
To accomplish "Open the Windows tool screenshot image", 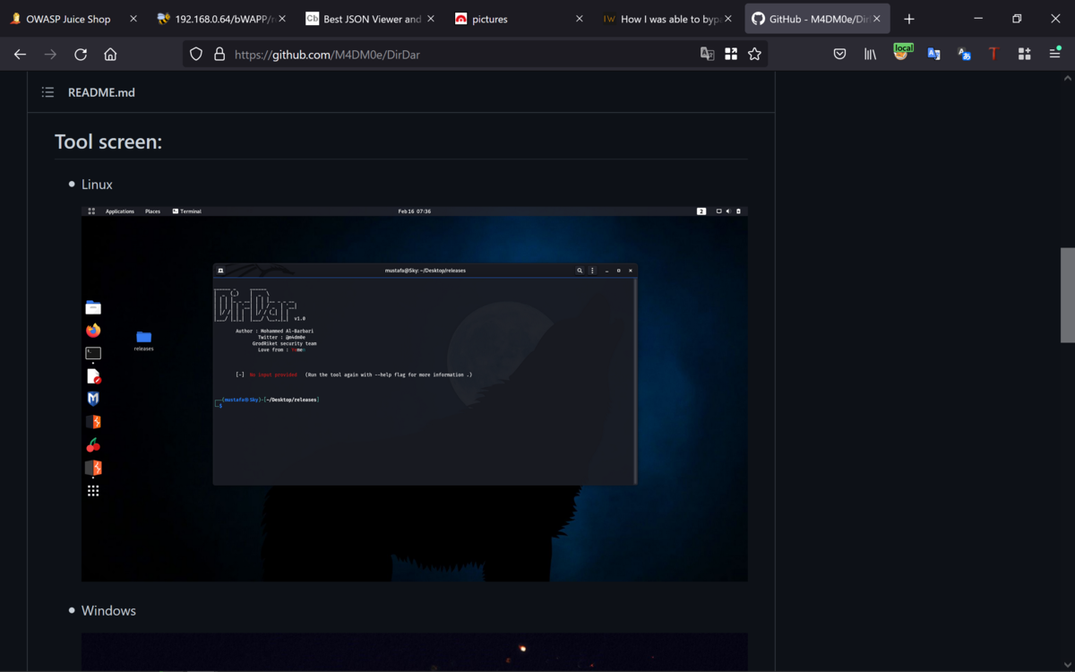I will pyautogui.click(x=415, y=652).
